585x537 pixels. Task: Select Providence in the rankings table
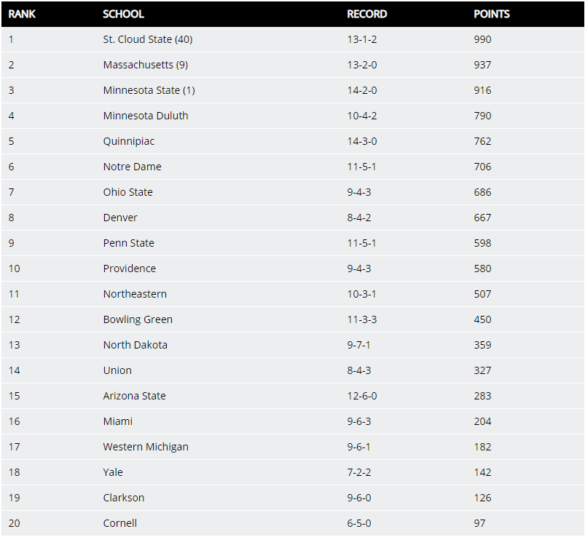[x=129, y=268]
